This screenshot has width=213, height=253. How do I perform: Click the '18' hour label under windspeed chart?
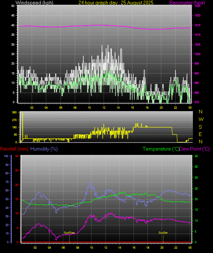[147, 108]
